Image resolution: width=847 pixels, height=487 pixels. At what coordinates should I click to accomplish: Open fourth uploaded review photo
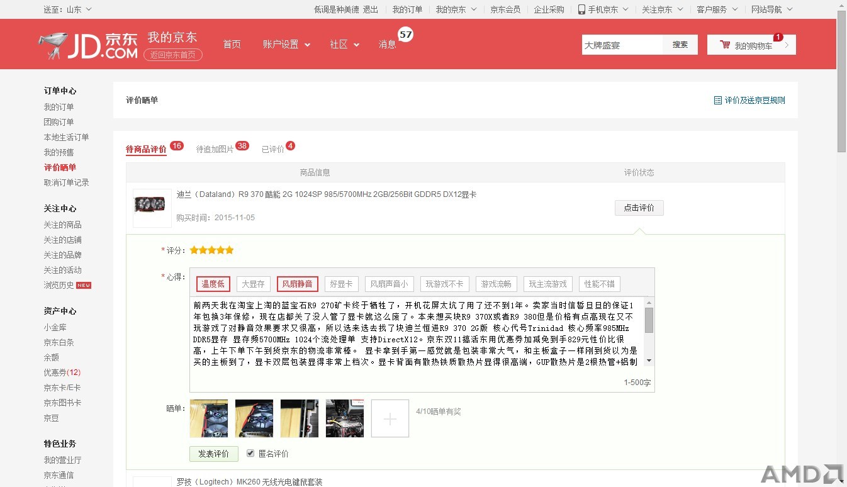pyautogui.click(x=345, y=418)
